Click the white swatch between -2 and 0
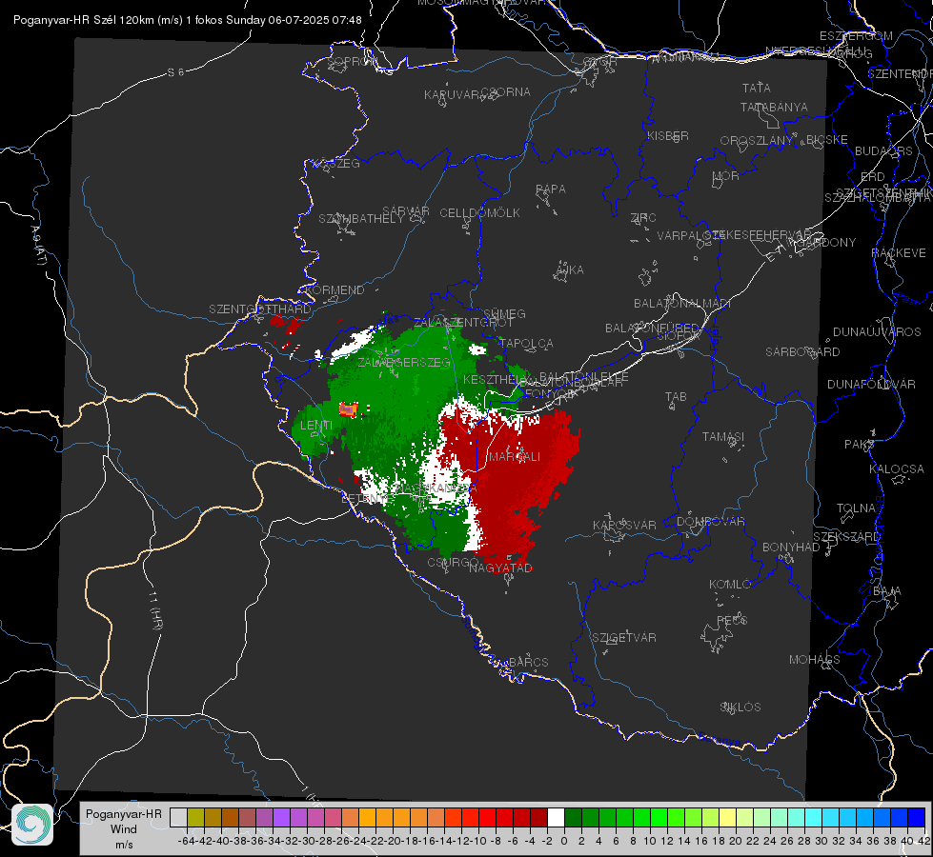 click(x=556, y=817)
